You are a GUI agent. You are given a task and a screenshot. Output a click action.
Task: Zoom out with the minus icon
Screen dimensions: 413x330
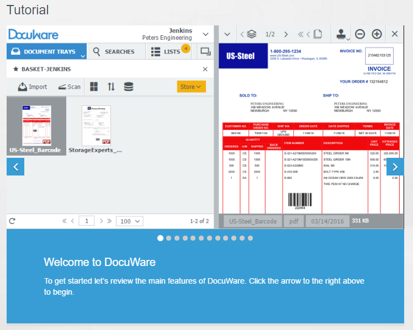360,34
